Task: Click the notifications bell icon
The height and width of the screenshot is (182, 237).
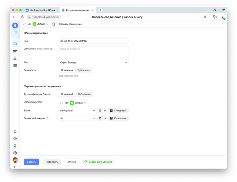Action: click(15, 131)
